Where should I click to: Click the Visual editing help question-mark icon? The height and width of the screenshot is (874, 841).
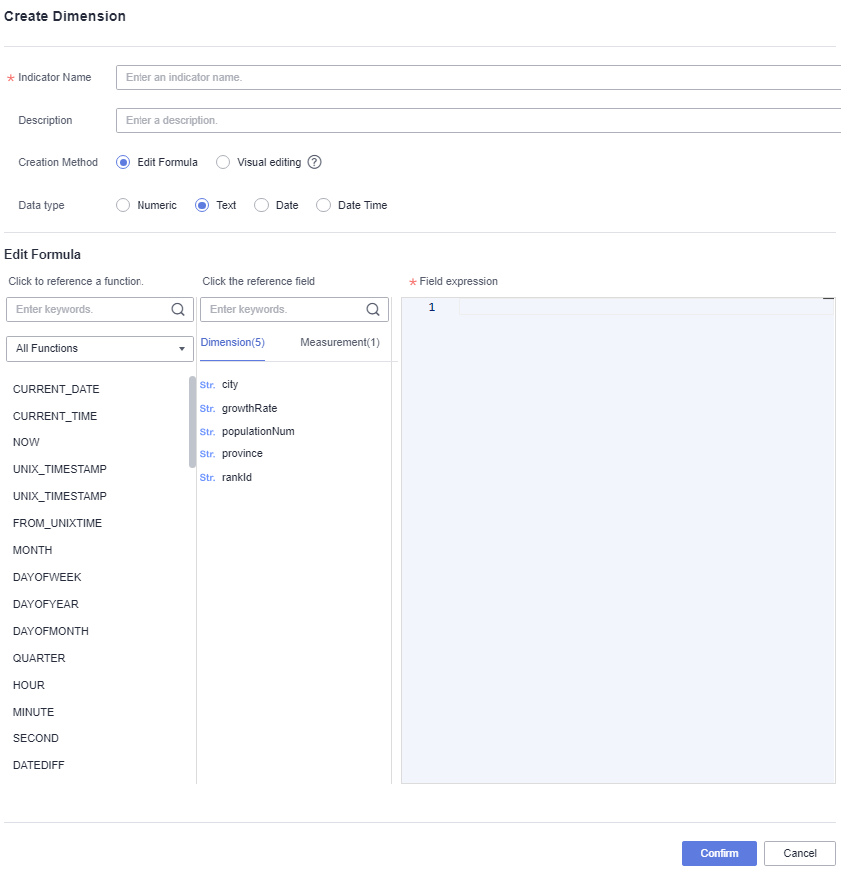(x=314, y=163)
